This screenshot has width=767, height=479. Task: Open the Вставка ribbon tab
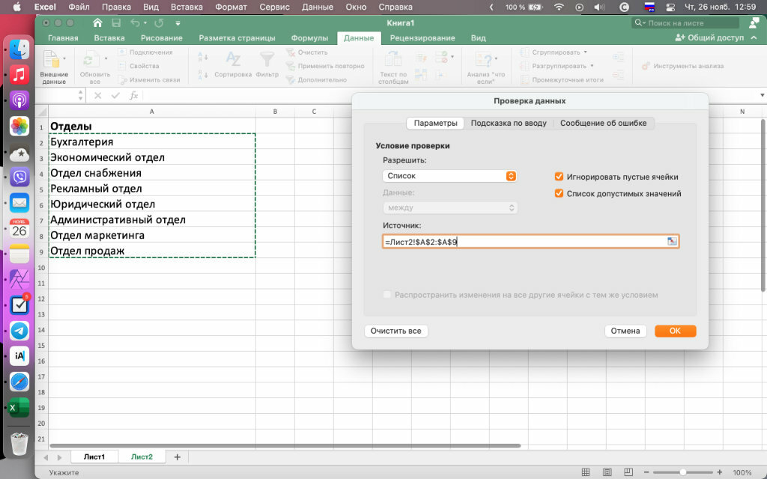click(x=109, y=38)
